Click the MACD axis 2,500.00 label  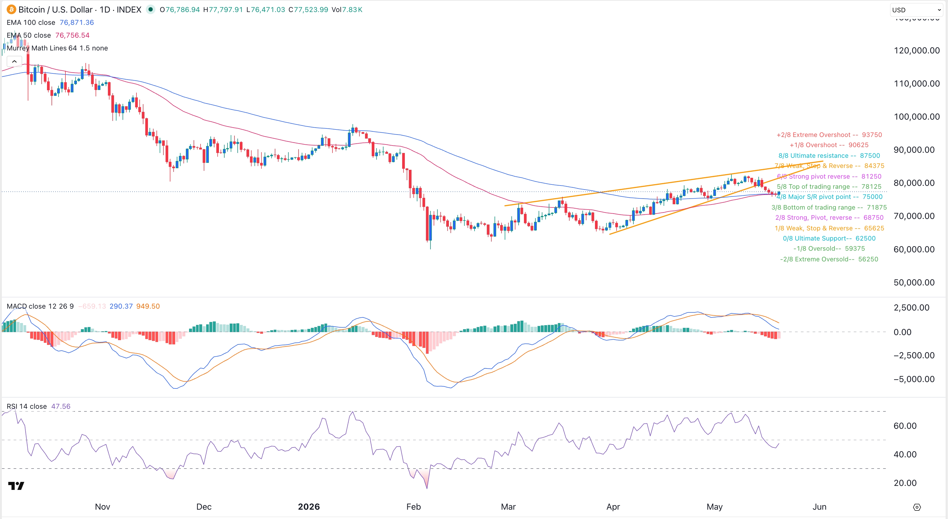coord(912,308)
